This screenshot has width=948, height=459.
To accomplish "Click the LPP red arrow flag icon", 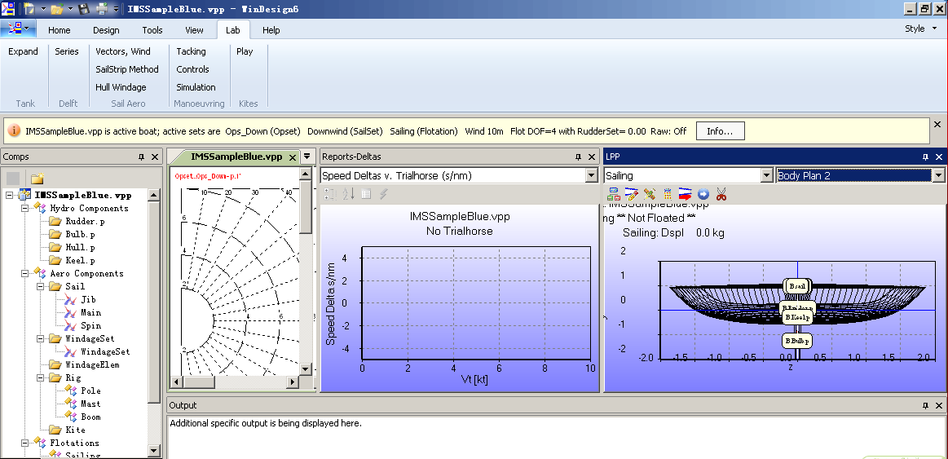I will coord(685,194).
